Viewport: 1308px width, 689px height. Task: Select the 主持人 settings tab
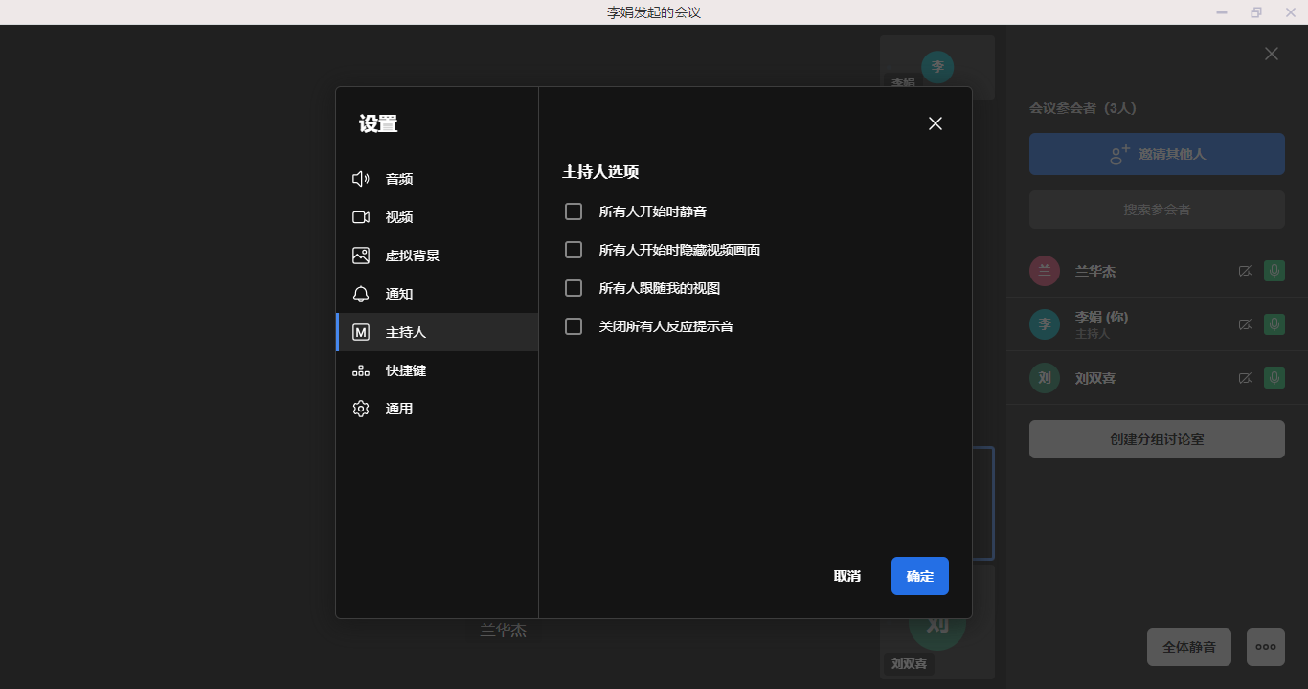406,332
